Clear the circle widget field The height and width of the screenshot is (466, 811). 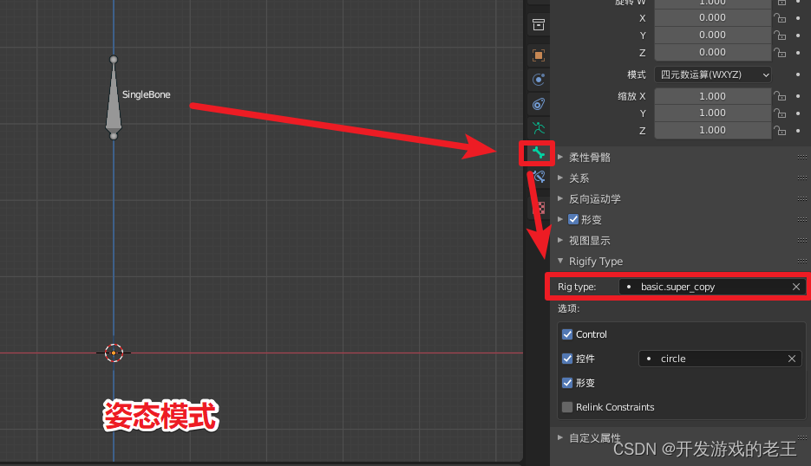pyautogui.click(x=791, y=359)
